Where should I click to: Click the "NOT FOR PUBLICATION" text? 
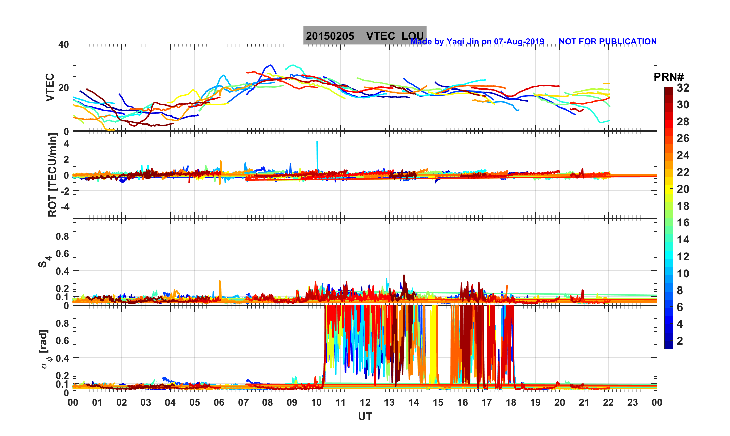(x=608, y=42)
